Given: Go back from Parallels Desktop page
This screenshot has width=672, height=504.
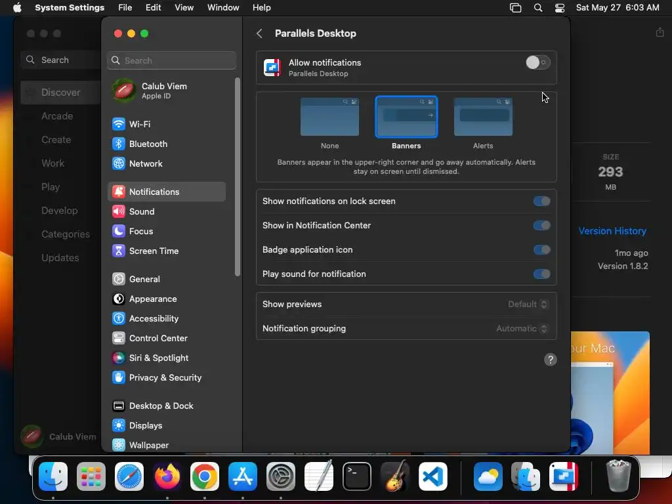Looking at the screenshot, I should pos(259,33).
